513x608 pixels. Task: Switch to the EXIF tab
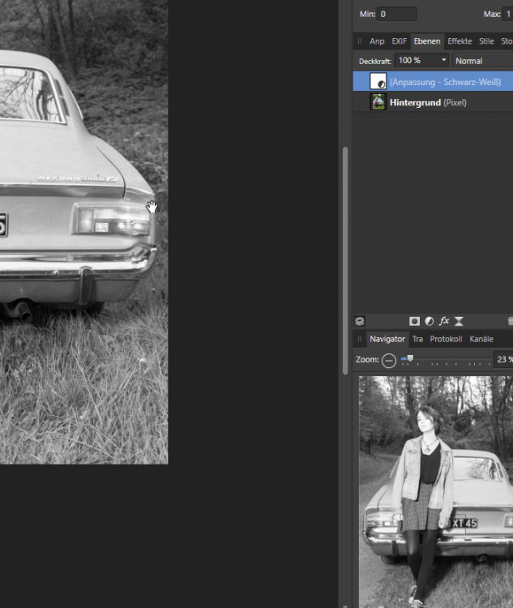tap(400, 41)
